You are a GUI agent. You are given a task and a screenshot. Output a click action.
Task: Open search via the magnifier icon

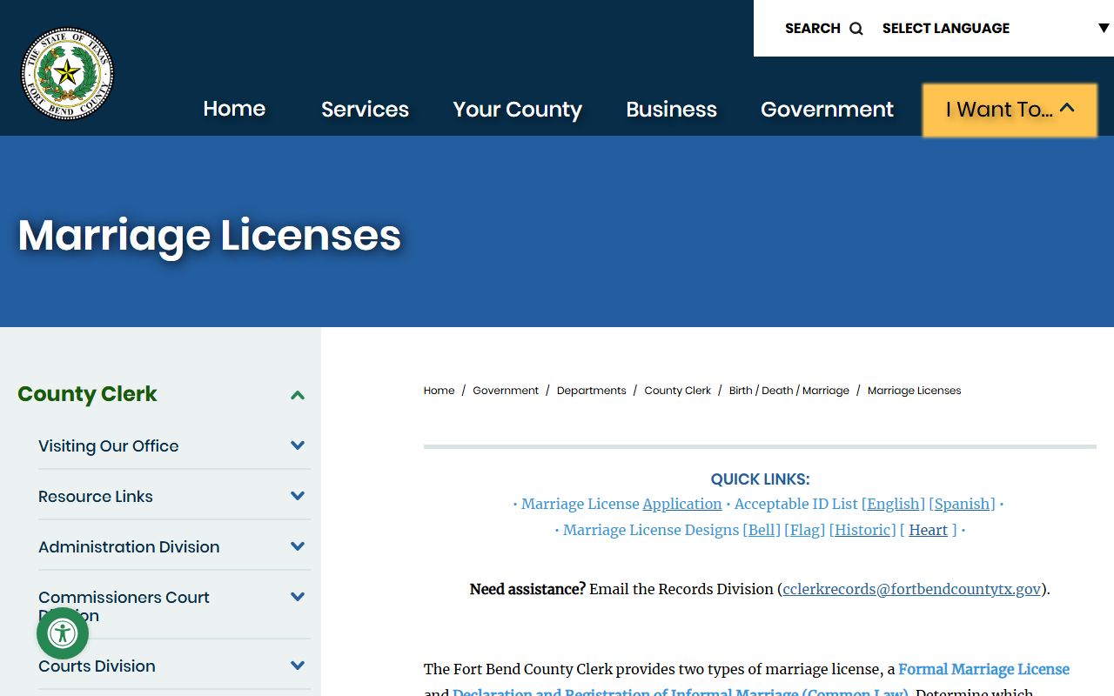tap(856, 29)
